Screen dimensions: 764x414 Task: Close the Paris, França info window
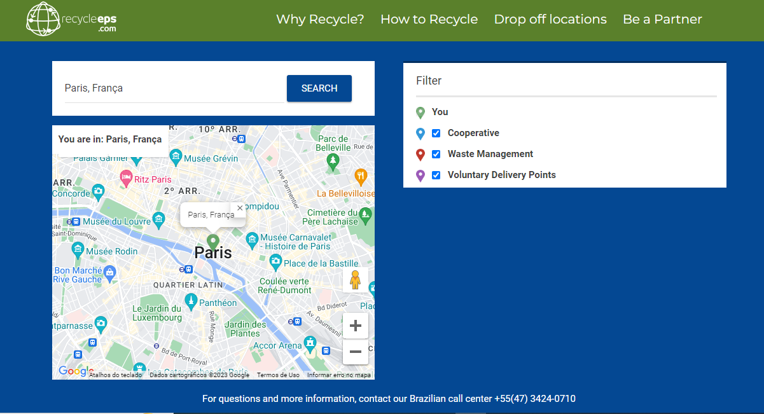click(x=240, y=208)
